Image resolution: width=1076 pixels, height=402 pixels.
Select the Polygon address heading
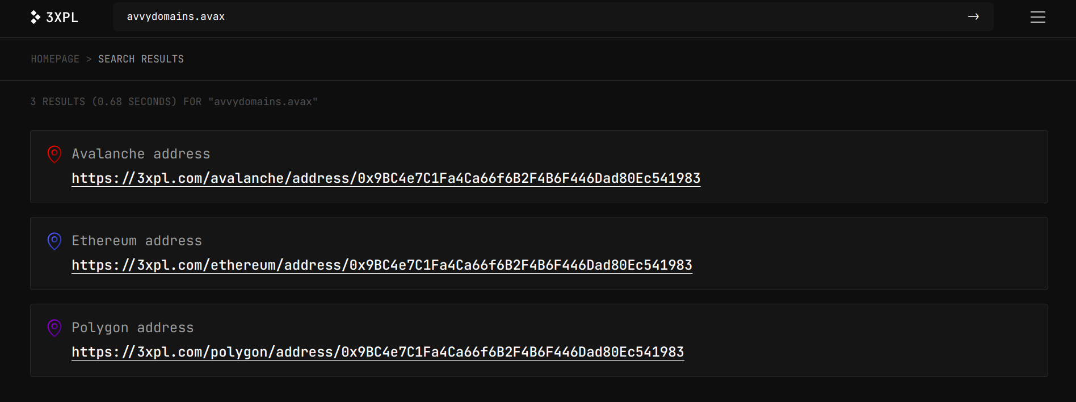click(x=133, y=328)
